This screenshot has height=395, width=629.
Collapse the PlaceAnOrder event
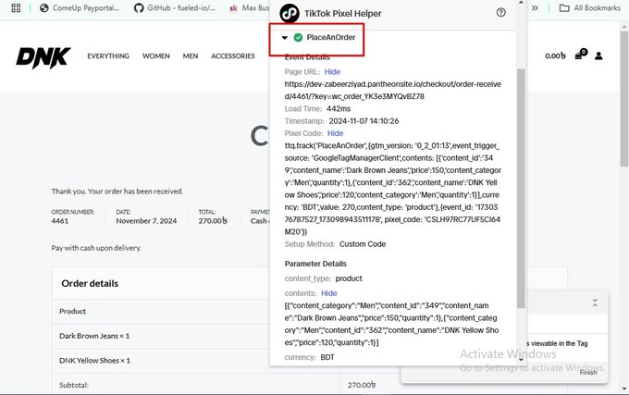[285, 37]
